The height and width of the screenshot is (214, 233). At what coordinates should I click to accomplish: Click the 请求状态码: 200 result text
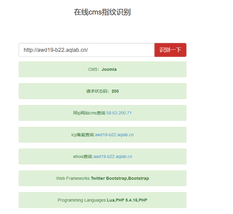point(102,91)
